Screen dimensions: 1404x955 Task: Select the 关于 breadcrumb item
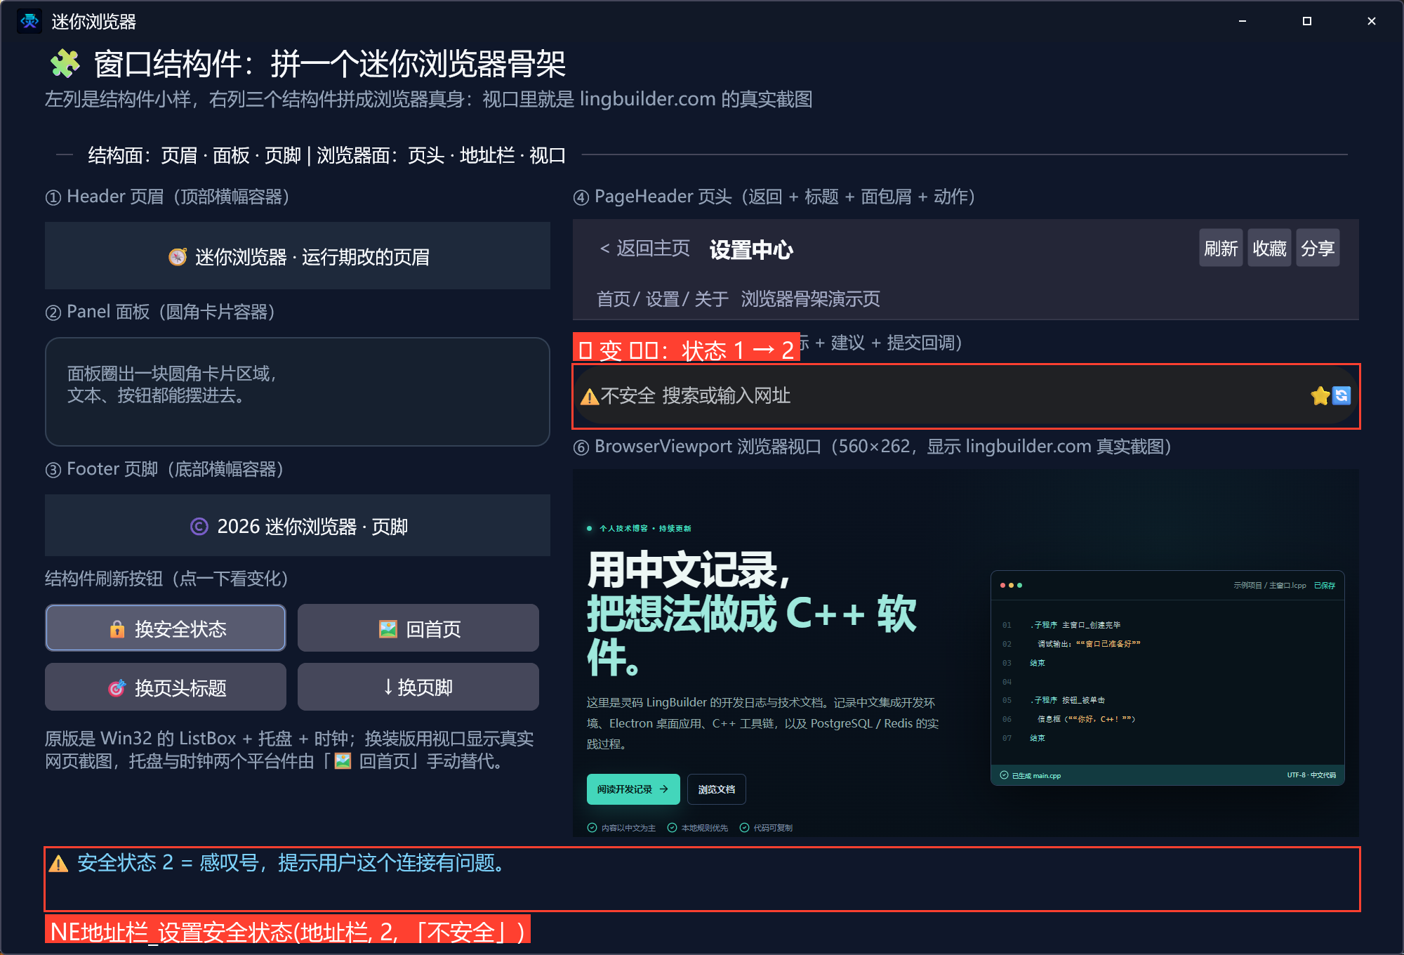click(712, 299)
